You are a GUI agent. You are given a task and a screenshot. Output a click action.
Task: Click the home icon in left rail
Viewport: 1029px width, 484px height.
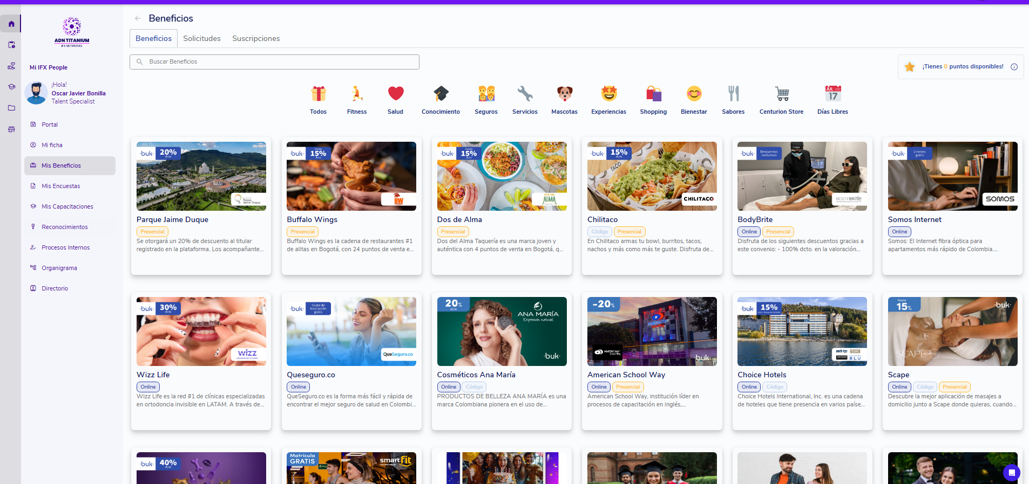coord(11,24)
